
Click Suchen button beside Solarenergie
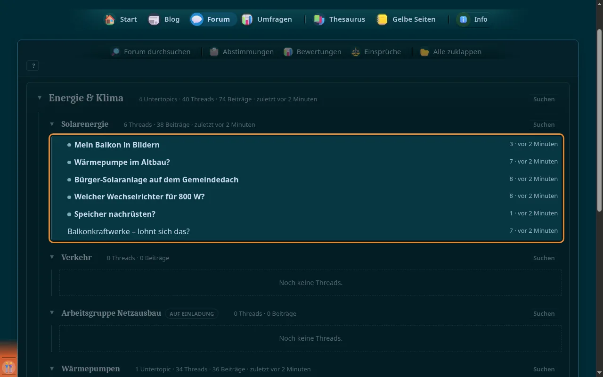pos(544,124)
